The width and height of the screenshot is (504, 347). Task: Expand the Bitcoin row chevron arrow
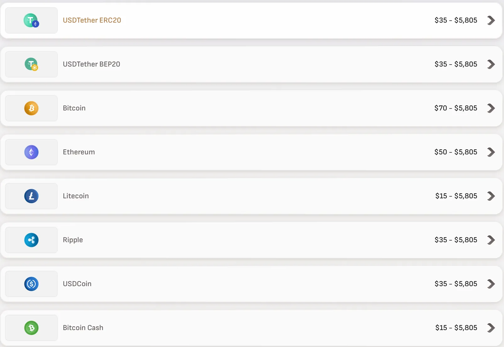491,108
